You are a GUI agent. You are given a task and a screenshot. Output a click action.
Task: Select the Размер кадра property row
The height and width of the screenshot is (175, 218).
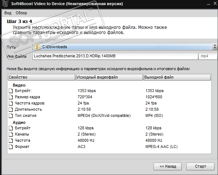(109, 97)
